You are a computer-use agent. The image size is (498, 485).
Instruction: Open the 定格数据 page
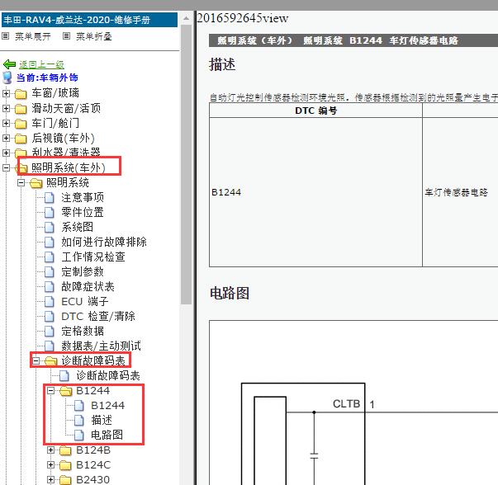[x=83, y=331]
